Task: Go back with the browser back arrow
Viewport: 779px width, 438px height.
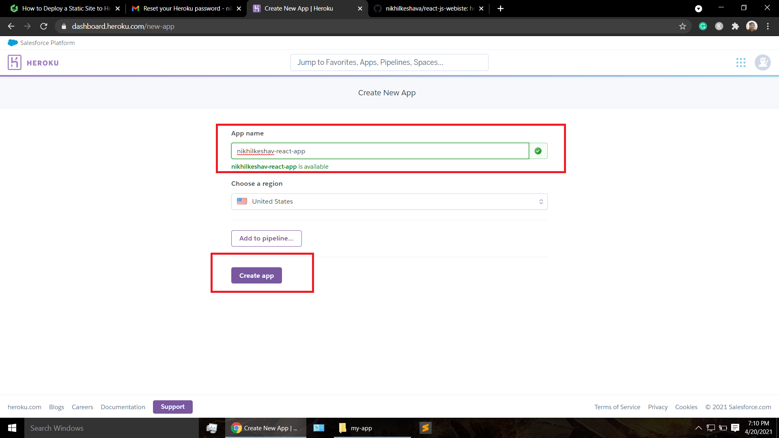Action: (x=11, y=26)
